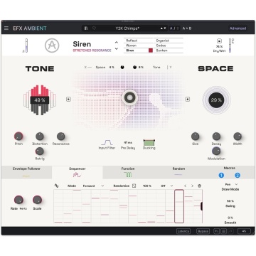Screen dimensions: 256x256
Task: Copy settings with A > B button
Action: pos(187,28)
